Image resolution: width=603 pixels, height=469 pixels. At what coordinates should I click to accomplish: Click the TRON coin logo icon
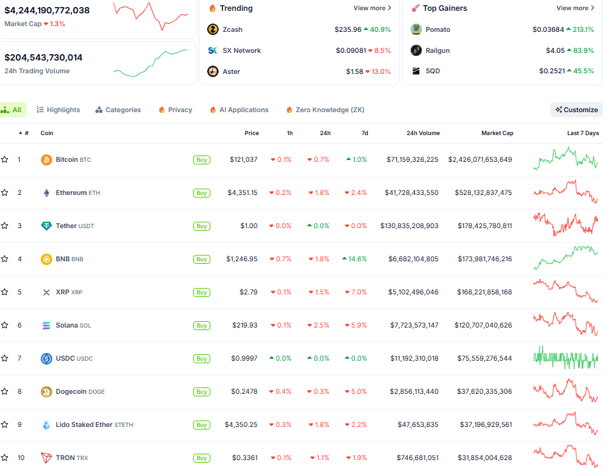click(x=46, y=458)
